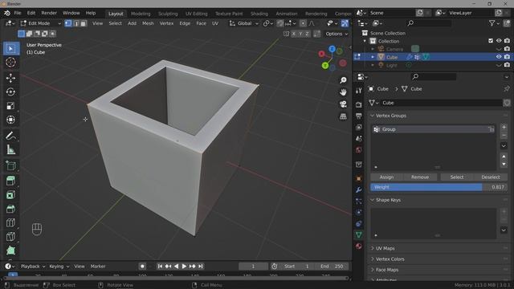The image size is (514, 289).
Task: Click the viewport zoom magnifier icon
Action: click(x=343, y=80)
